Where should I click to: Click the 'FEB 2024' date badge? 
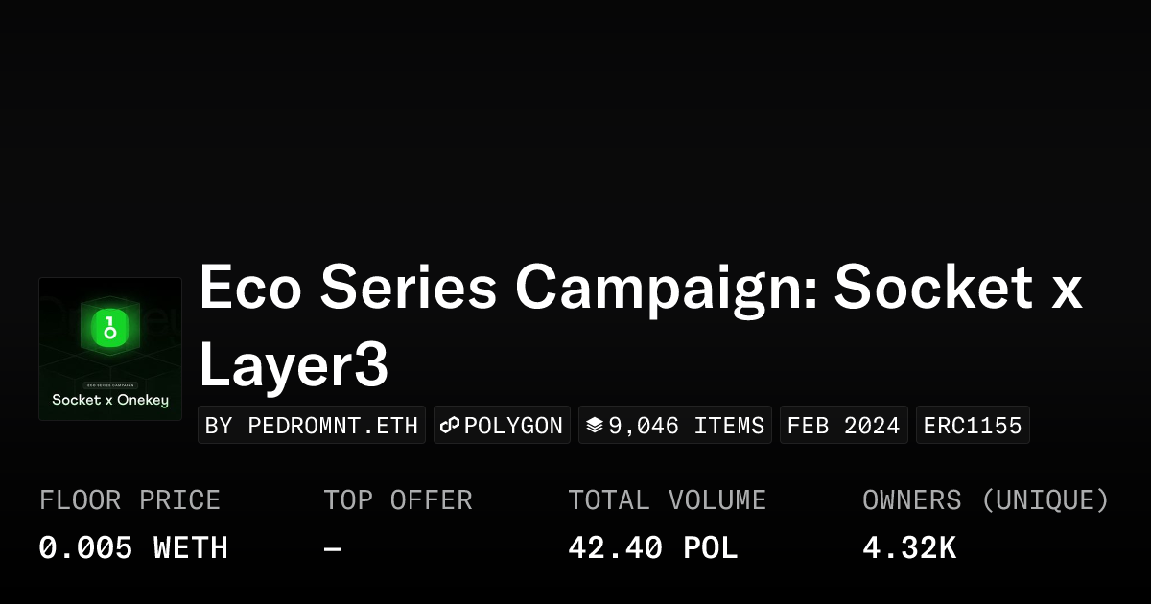click(x=843, y=425)
